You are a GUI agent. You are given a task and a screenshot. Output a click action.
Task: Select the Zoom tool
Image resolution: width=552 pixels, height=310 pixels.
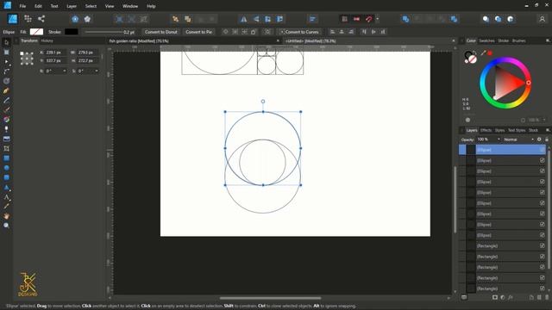point(6,226)
